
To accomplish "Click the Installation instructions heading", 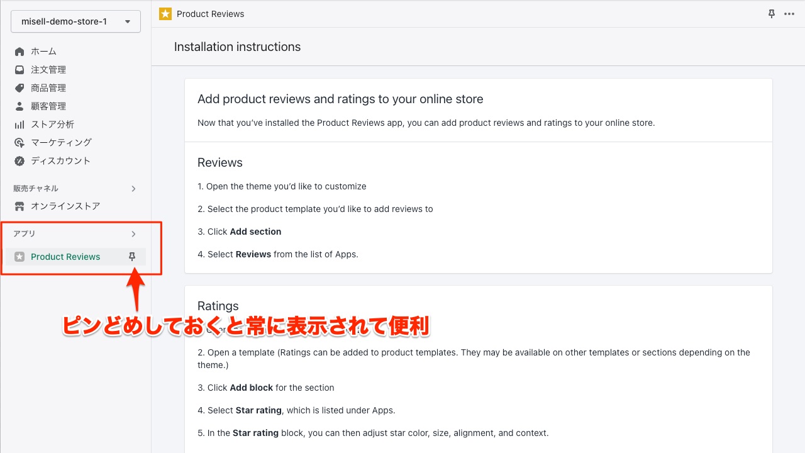I will coord(237,47).
